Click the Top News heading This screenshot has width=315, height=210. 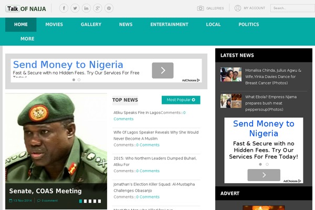click(125, 100)
